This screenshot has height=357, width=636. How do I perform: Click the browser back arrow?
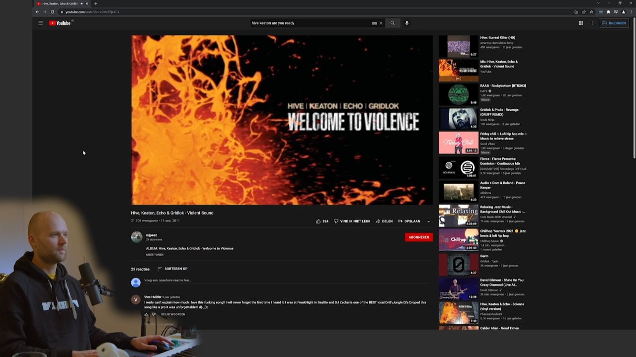pos(37,12)
